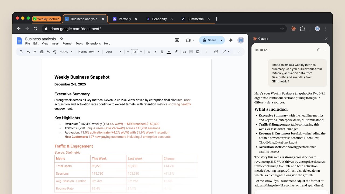
Task: Run spelling and grammar check
Action: tap(48, 52)
